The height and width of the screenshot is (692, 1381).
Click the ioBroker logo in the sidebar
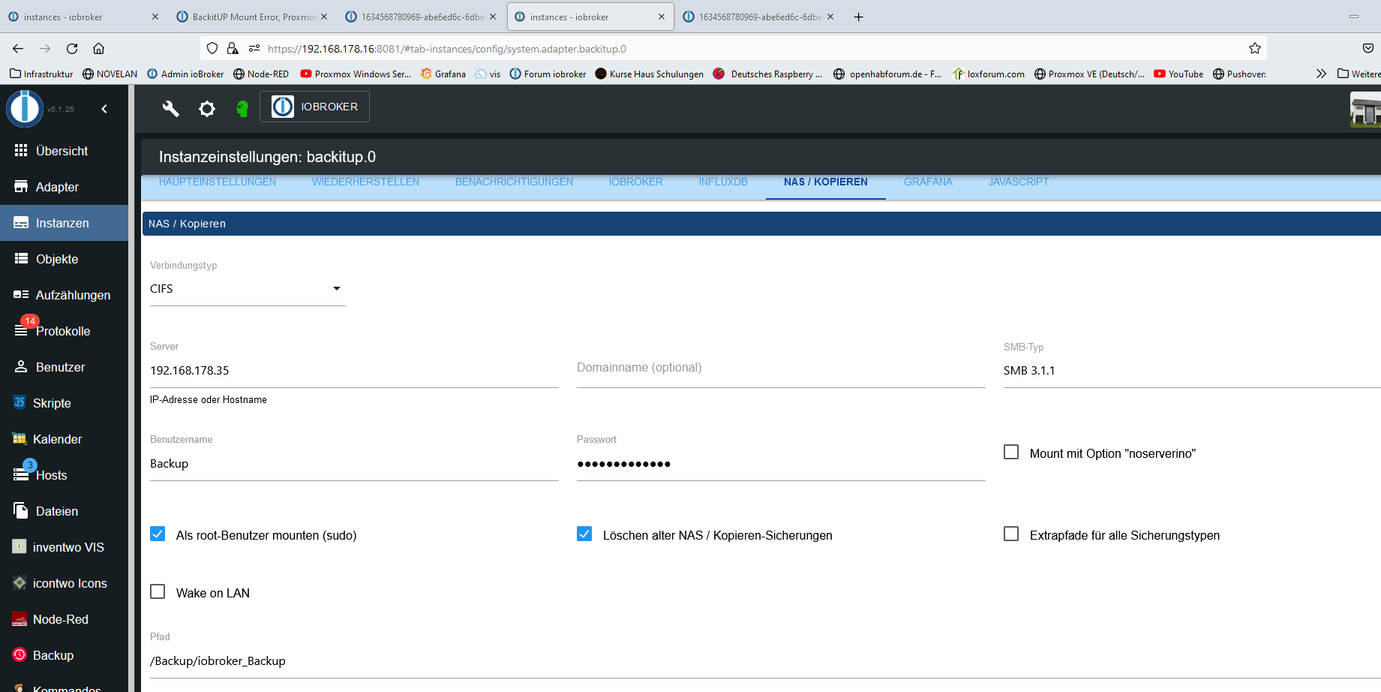[25, 108]
